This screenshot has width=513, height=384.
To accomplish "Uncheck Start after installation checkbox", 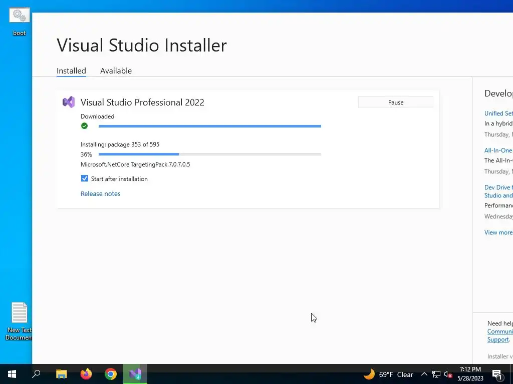I will 84,178.
